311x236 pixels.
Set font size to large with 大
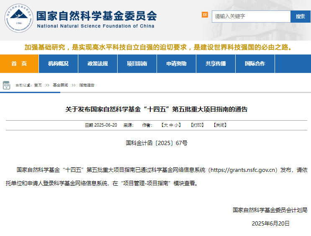point(165,125)
